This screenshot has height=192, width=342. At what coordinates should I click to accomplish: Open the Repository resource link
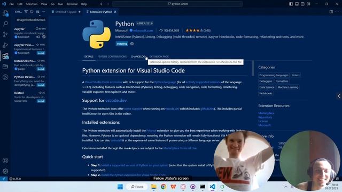pos(265,117)
